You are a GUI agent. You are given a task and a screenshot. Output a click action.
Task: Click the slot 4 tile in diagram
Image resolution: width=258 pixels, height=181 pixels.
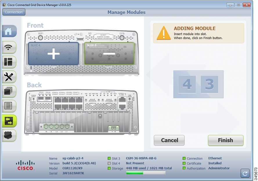(x=187, y=85)
